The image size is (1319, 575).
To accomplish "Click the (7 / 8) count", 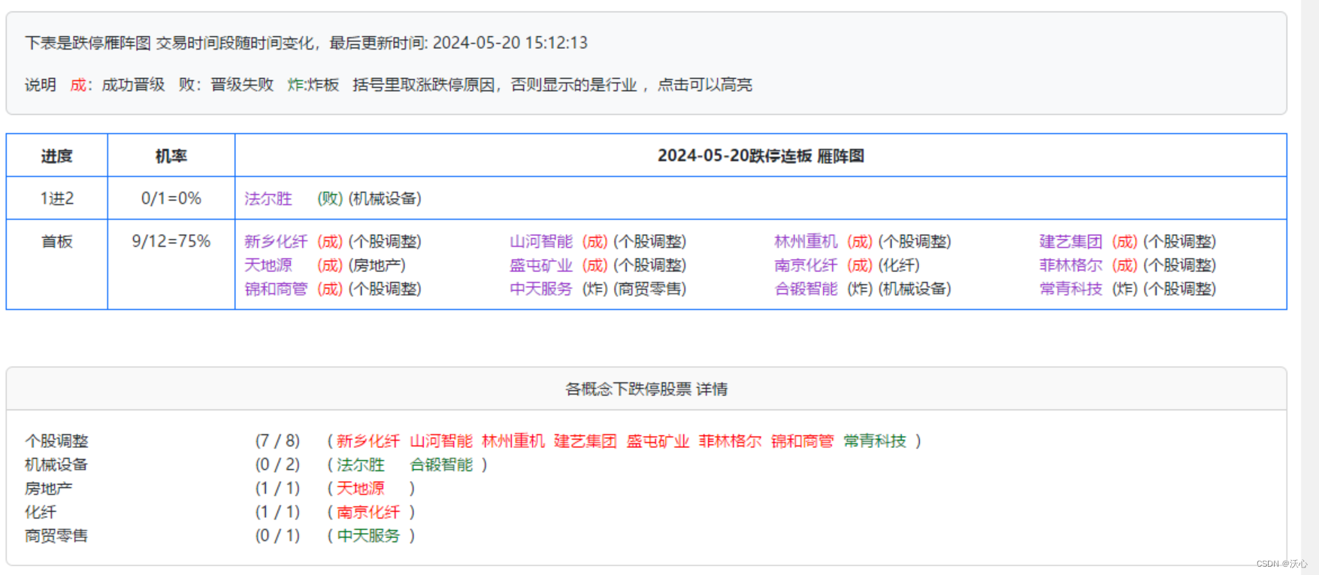I will click(x=277, y=441).
